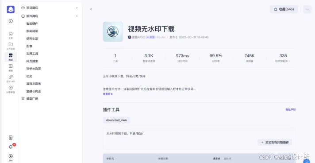
Task: Click the Coze logo icon
Action: (x=11, y=9)
